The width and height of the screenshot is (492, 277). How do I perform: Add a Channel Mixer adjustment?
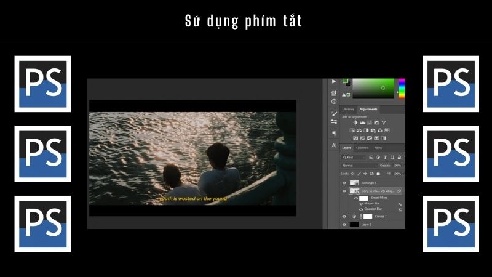pyautogui.click(x=380, y=130)
